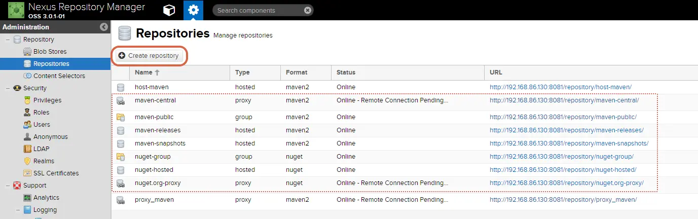Viewport: 698px width, 219px height.
Task: Open the Browse cube icon in header
Action: pyautogui.click(x=169, y=10)
